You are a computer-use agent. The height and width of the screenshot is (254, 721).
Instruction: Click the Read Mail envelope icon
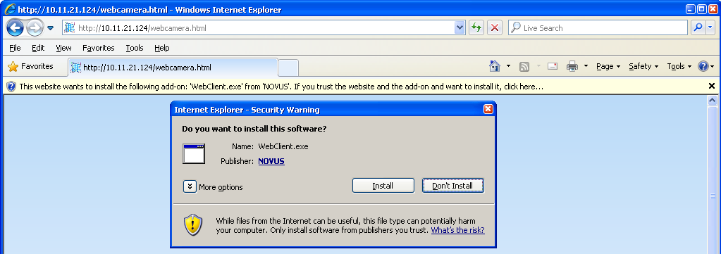(x=553, y=67)
